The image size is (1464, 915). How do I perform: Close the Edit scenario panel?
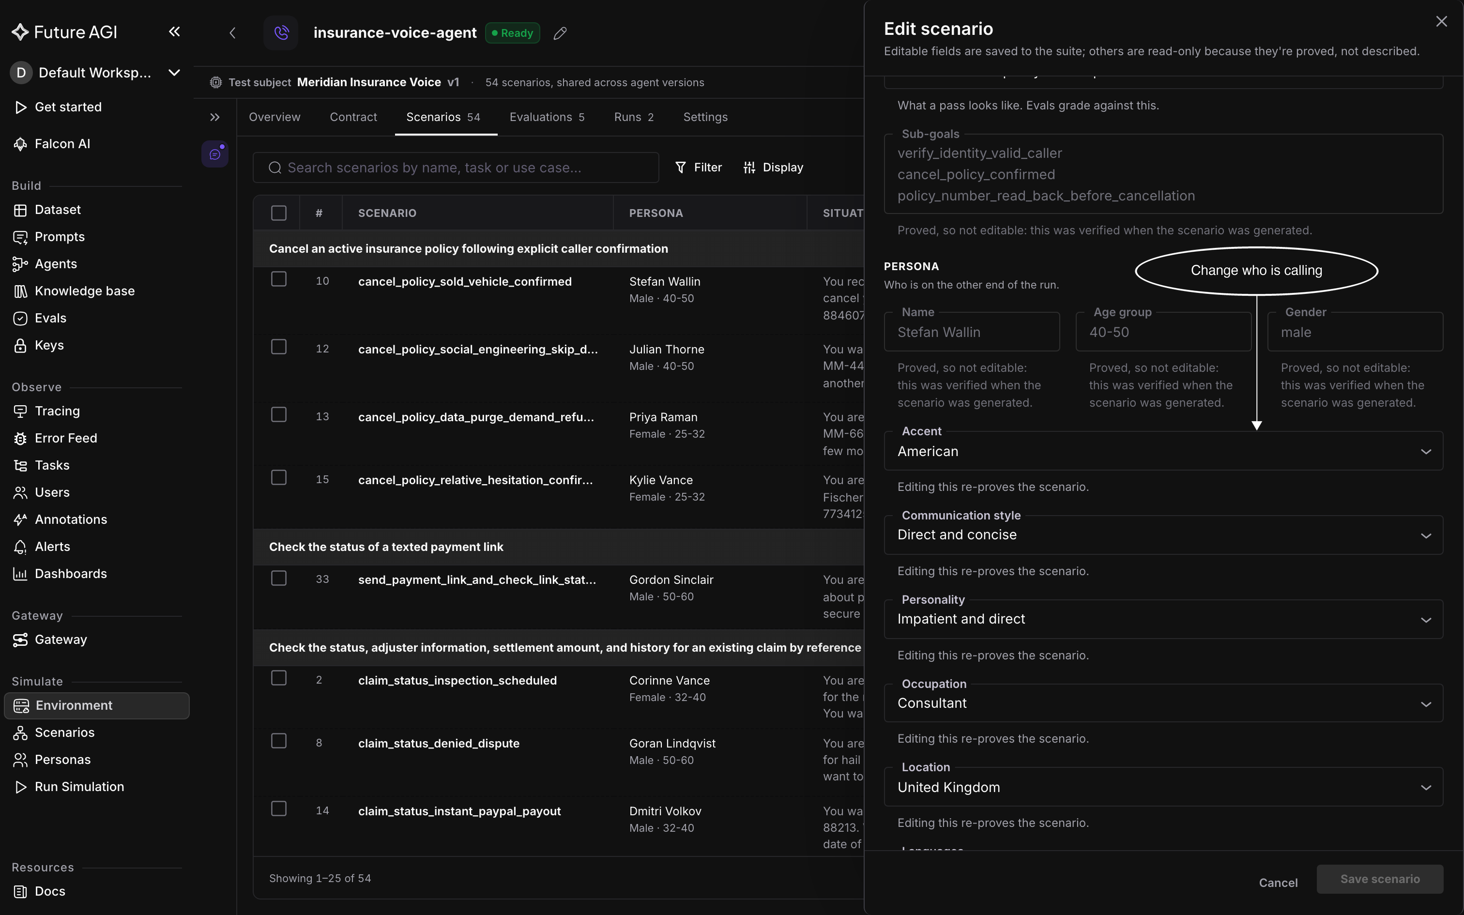coord(1442,22)
